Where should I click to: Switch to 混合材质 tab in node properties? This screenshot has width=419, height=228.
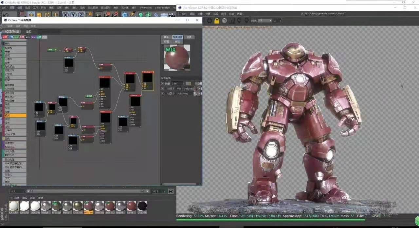click(177, 37)
